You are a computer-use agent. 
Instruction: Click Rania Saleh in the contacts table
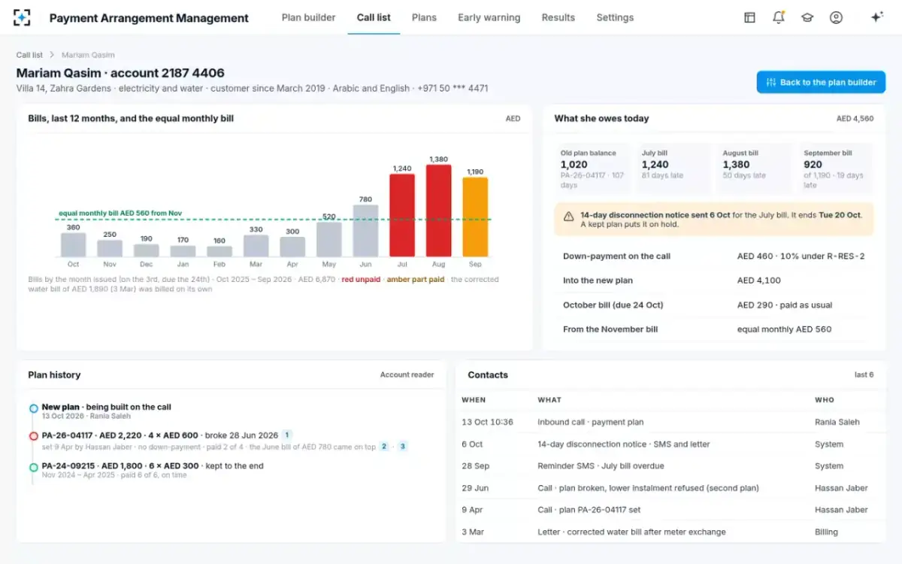[837, 422]
